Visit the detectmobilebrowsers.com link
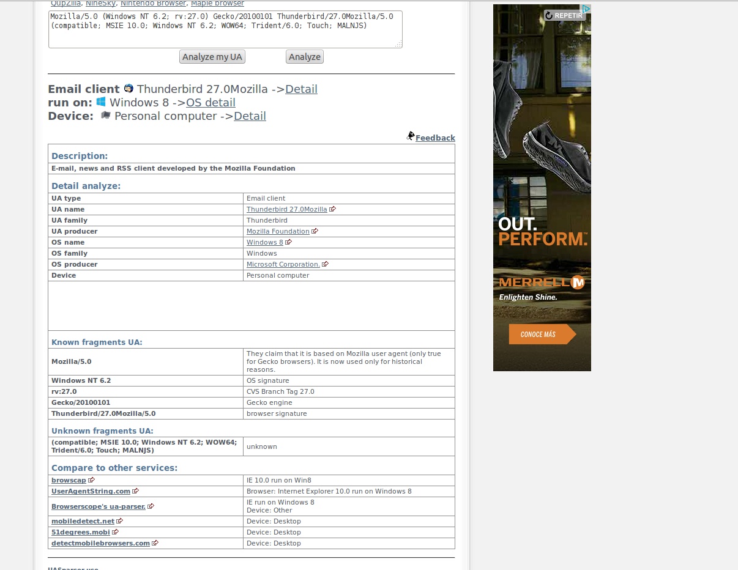The width and height of the screenshot is (738, 570). 100,543
